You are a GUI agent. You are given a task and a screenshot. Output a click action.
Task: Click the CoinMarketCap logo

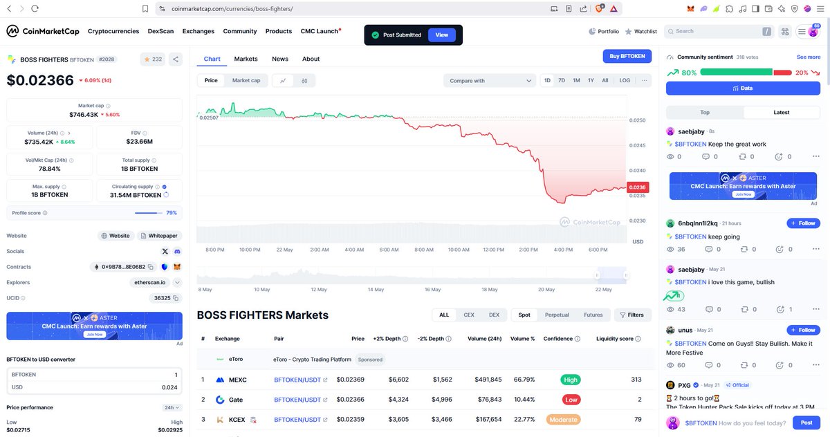pos(41,31)
